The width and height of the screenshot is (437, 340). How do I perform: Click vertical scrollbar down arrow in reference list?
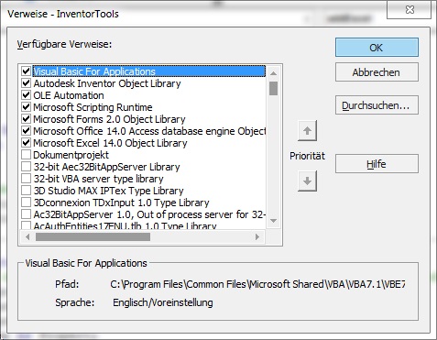pos(273,221)
